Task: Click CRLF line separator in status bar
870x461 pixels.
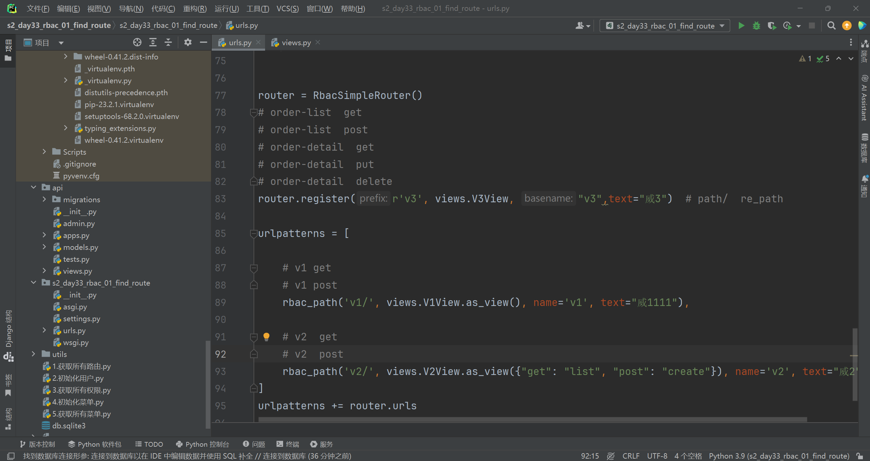Action: pyautogui.click(x=631, y=456)
